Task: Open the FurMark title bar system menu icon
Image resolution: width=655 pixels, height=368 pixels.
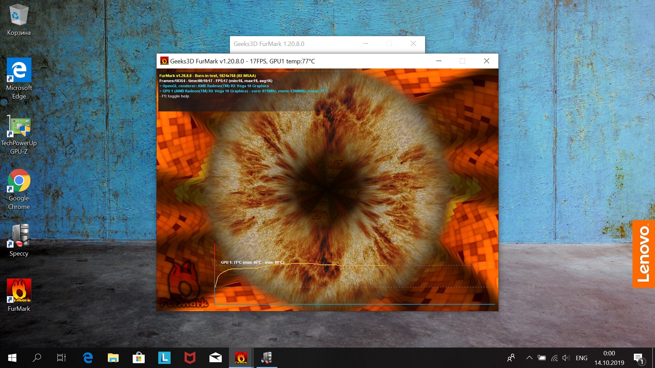Action: pos(165,61)
